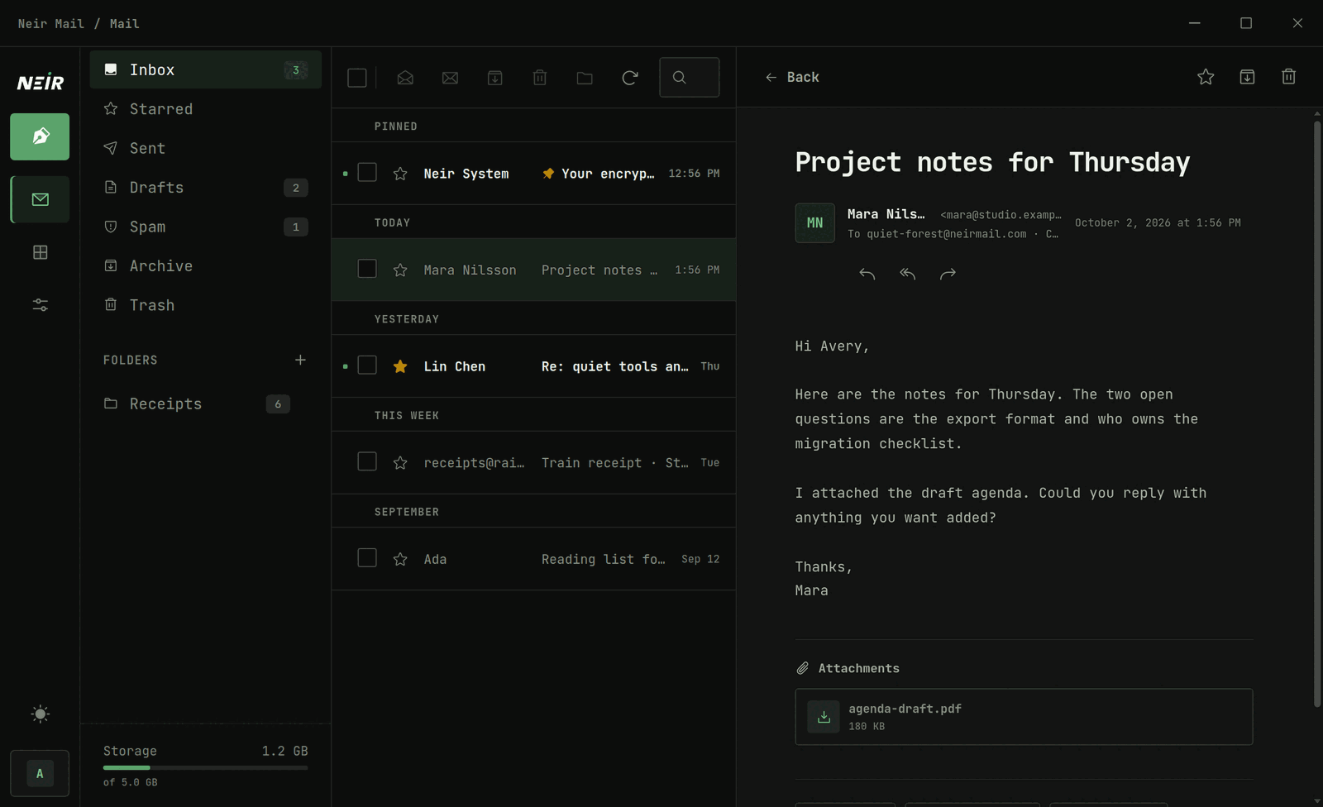This screenshot has height=807, width=1323.
Task: Open the grid apps icon in the left rail
Action: pos(40,252)
